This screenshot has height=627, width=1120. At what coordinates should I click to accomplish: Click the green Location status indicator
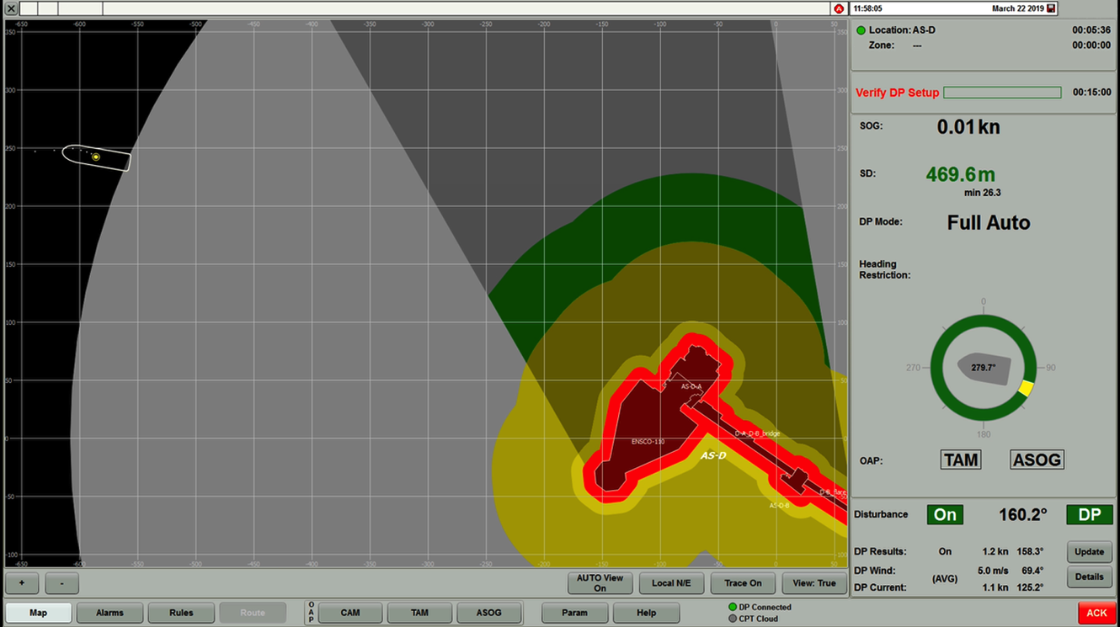click(861, 30)
